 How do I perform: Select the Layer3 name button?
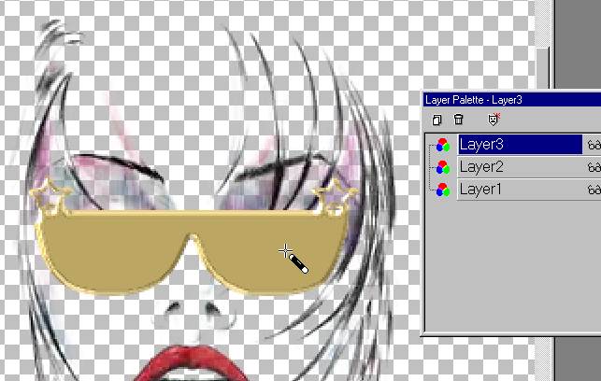(x=520, y=145)
